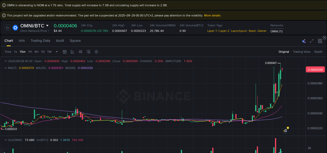This screenshot has height=153, width=327.
Task: Open the date range picker calendar icon
Action: pos(65,52)
